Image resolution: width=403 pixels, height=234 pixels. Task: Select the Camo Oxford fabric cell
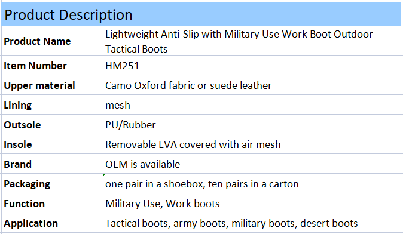click(252, 85)
